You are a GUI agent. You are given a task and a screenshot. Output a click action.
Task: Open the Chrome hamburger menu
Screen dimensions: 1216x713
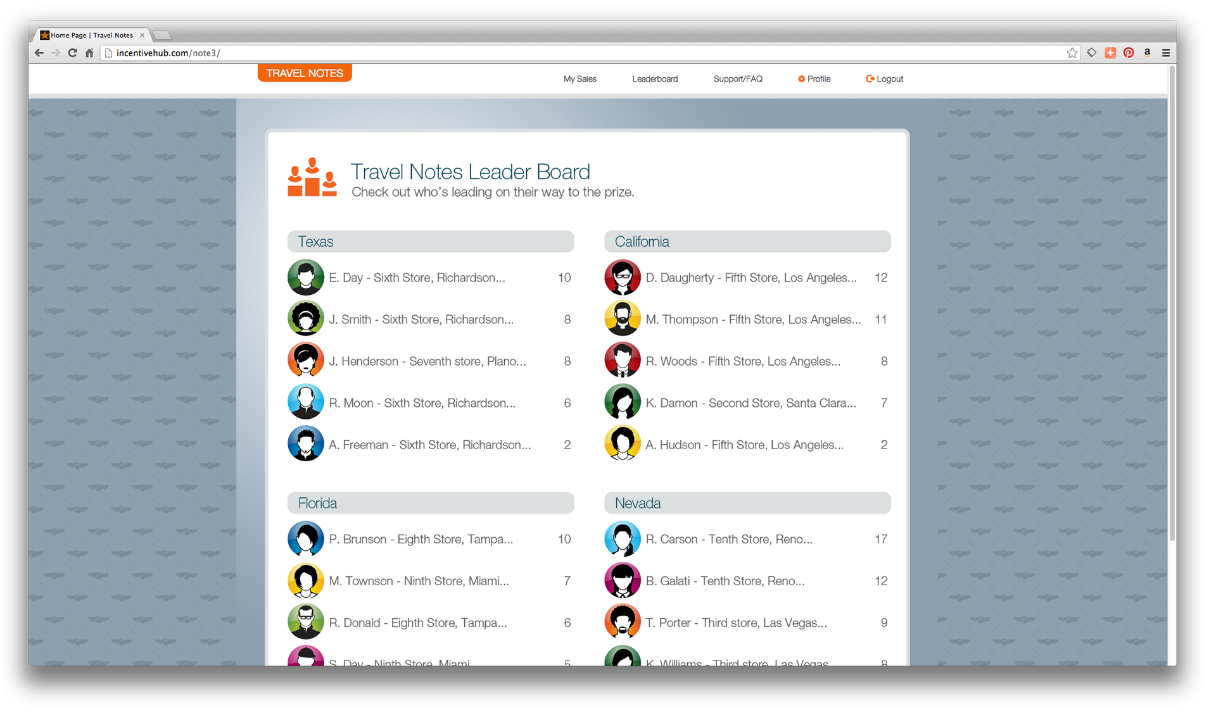(x=1166, y=53)
